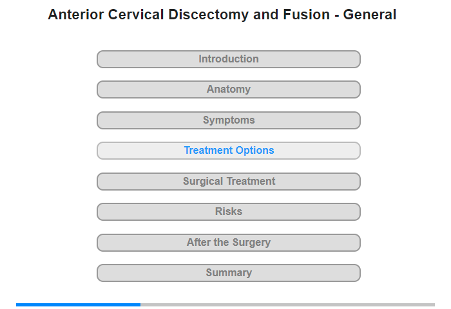Open the Introduction section
451x309 pixels.
tap(228, 59)
